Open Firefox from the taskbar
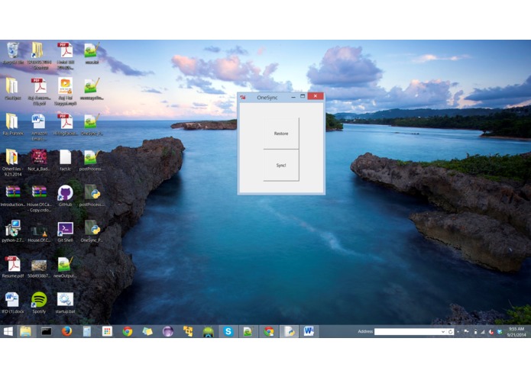The image size is (531, 377). pos(66,331)
